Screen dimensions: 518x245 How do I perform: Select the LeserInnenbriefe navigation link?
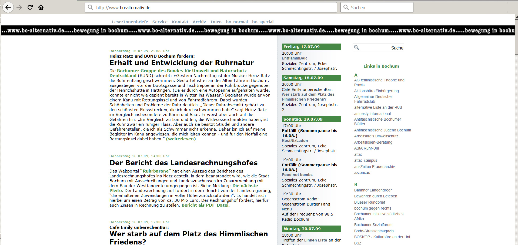tap(130, 22)
